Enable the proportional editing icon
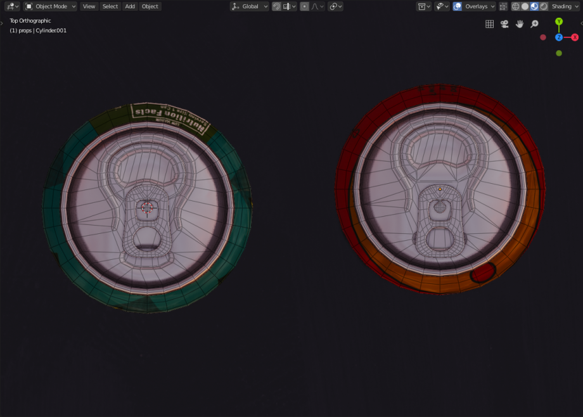 coord(304,6)
